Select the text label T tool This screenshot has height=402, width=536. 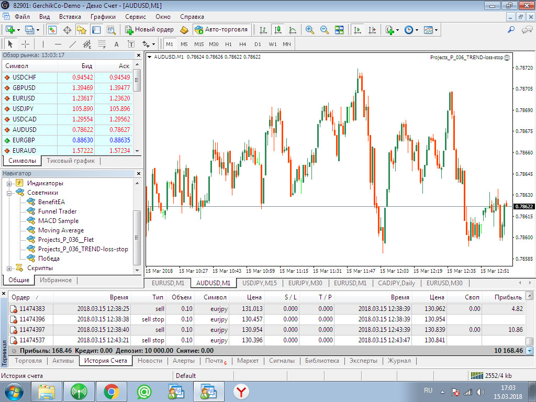131,44
